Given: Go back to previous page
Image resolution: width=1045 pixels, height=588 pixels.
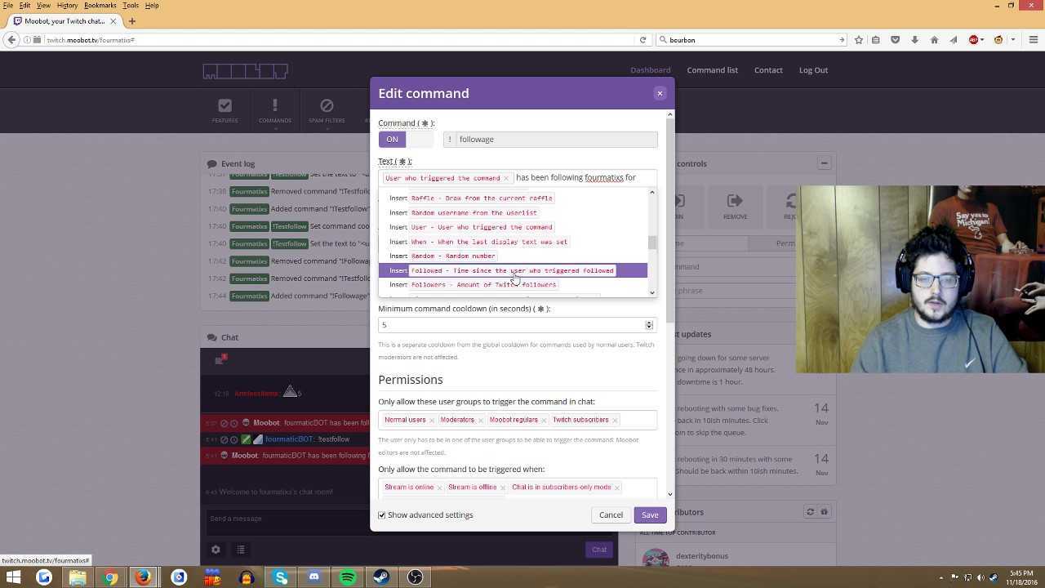Looking at the screenshot, I should tap(11, 40).
